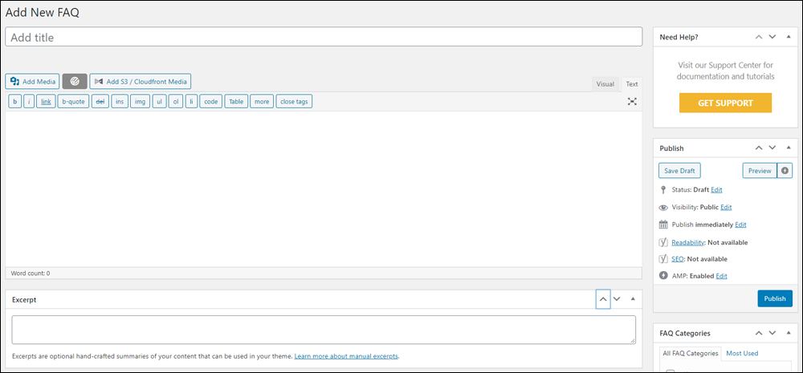The width and height of the screenshot is (803, 373).
Task: Move the Need Help panel down
Action: click(772, 37)
